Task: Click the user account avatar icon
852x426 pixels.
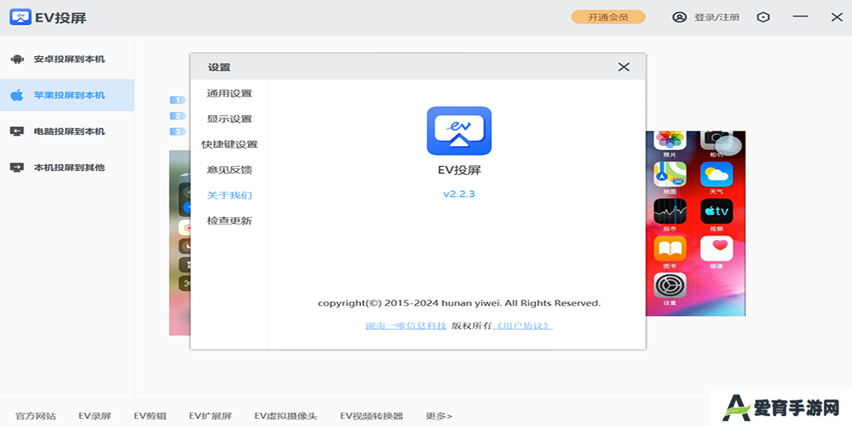Action: point(679,17)
